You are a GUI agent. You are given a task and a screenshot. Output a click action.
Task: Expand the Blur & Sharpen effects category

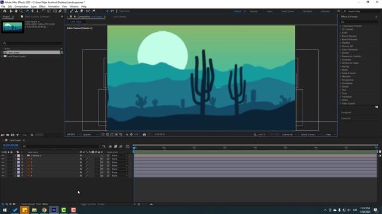pyautogui.click(x=340, y=36)
